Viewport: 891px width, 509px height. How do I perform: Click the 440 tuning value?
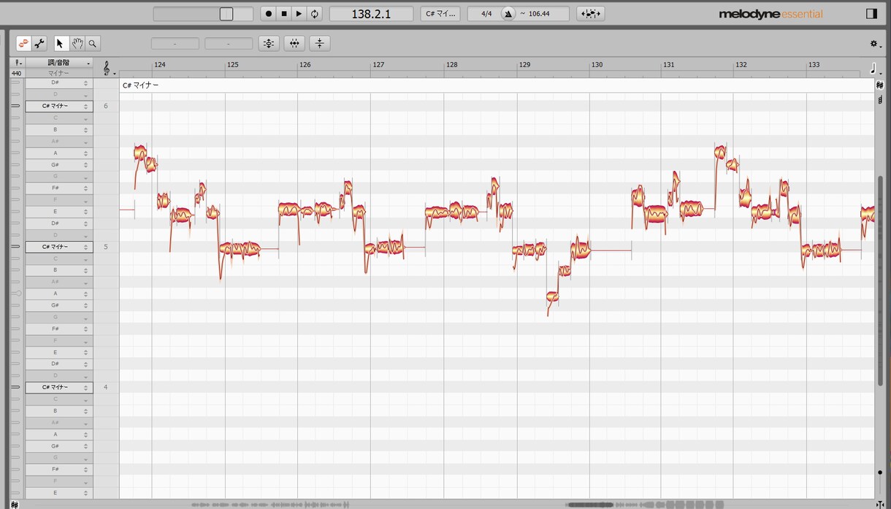coord(16,73)
